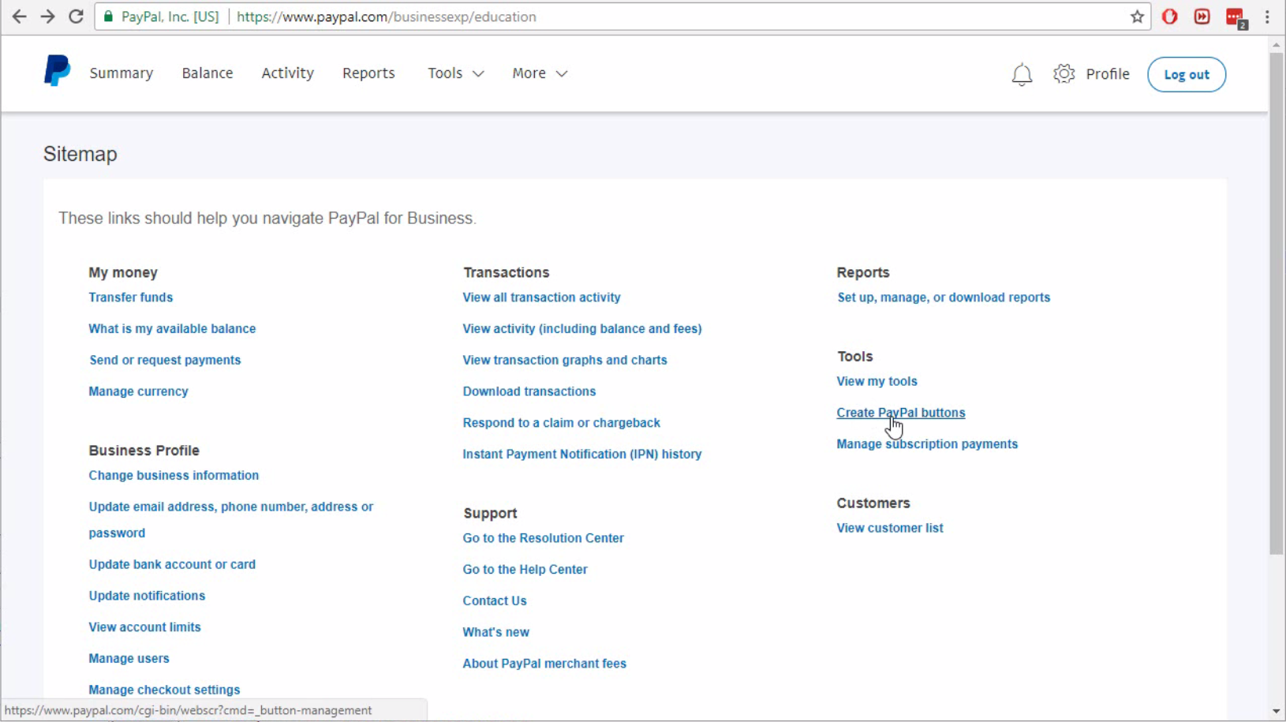This screenshot has height=722, width=1286.
Task: Go back with browser back arrow
Action: tap(20, 17)
